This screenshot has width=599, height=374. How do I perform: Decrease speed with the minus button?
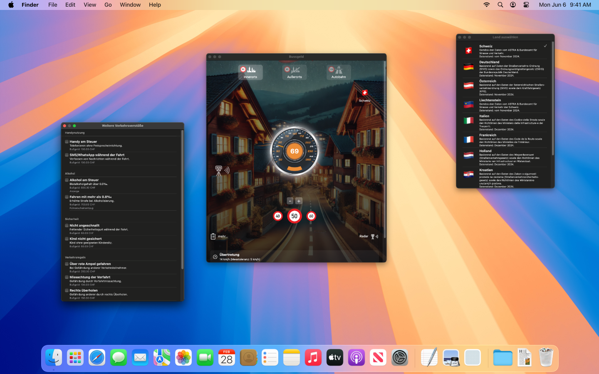[x=290, y=201]
